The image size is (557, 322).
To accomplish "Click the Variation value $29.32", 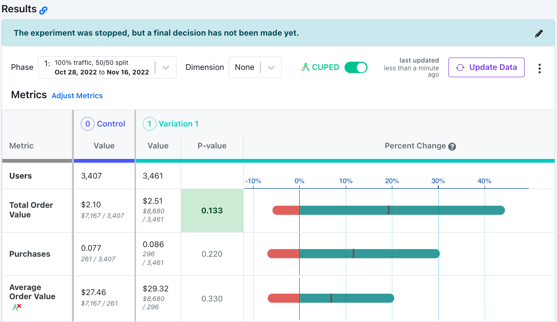I will coord(156,289).
